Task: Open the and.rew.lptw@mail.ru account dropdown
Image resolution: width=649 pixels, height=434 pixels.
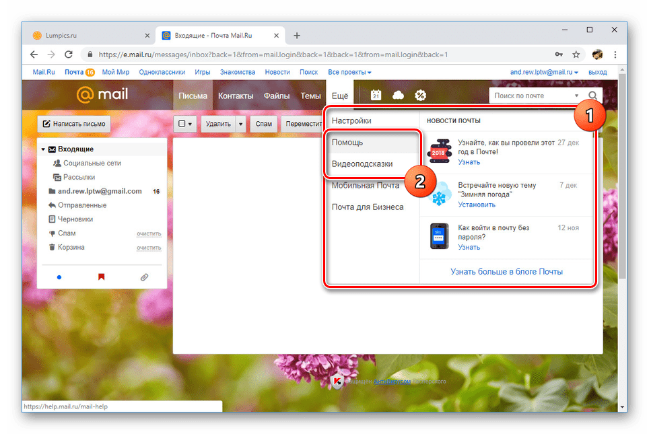Action: point(544,72)
